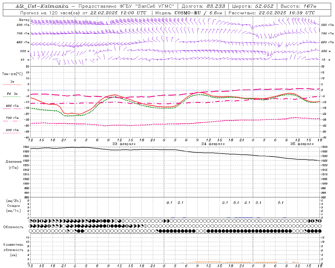Click the Ветер section label
This screenshot has height=268, width=335.
[24, 20]
